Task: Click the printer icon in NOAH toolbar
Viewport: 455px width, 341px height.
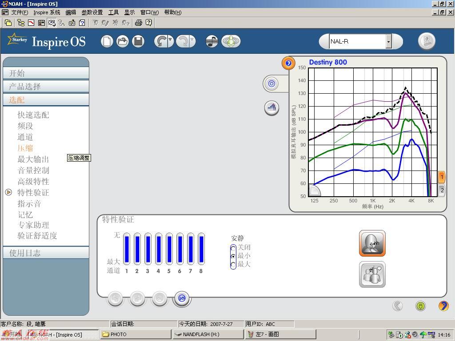Action: [139, 23]
